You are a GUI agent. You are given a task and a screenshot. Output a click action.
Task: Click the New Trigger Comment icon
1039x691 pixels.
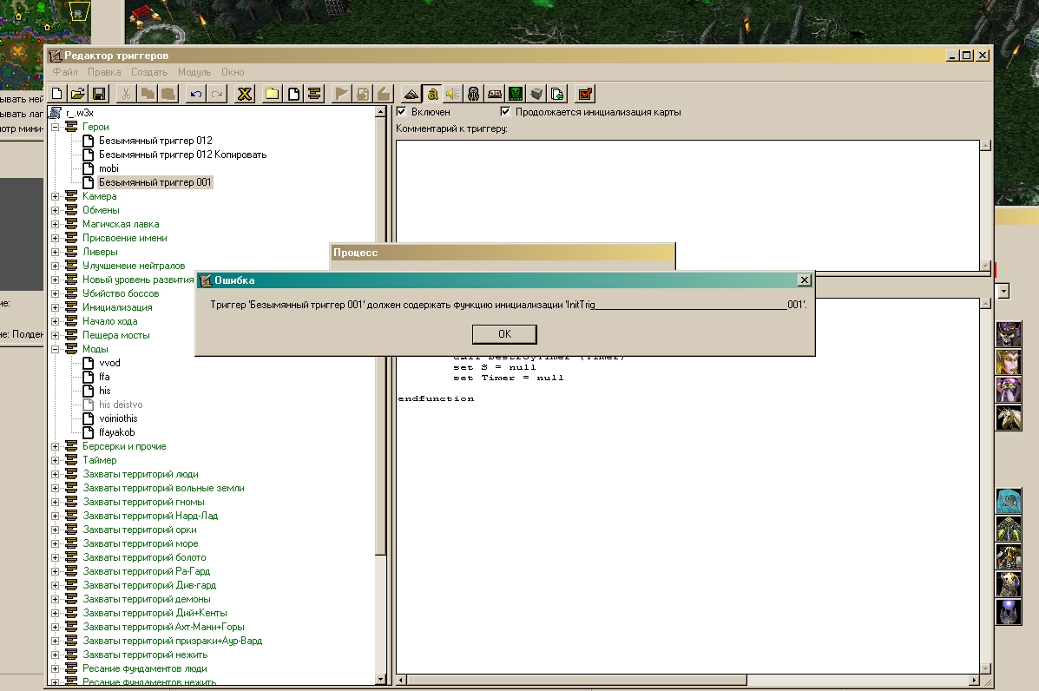pyautogui.click(x=314, y=94)
